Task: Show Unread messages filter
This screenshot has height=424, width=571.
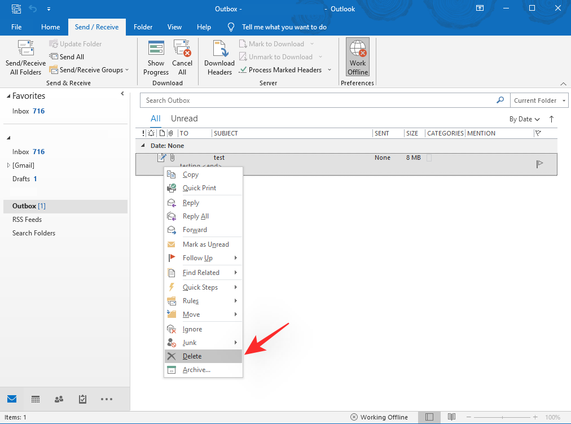Action: click(x=185, y=119)
